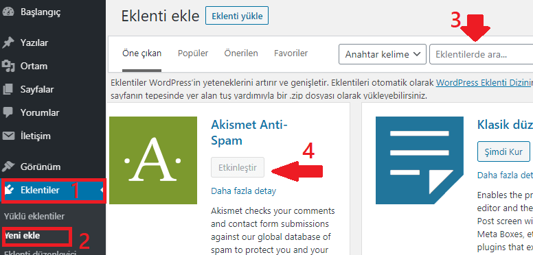The image size is (533, 255).
Task: Click the Akismet green A thumbnail
Action: (x=153, y=160)
